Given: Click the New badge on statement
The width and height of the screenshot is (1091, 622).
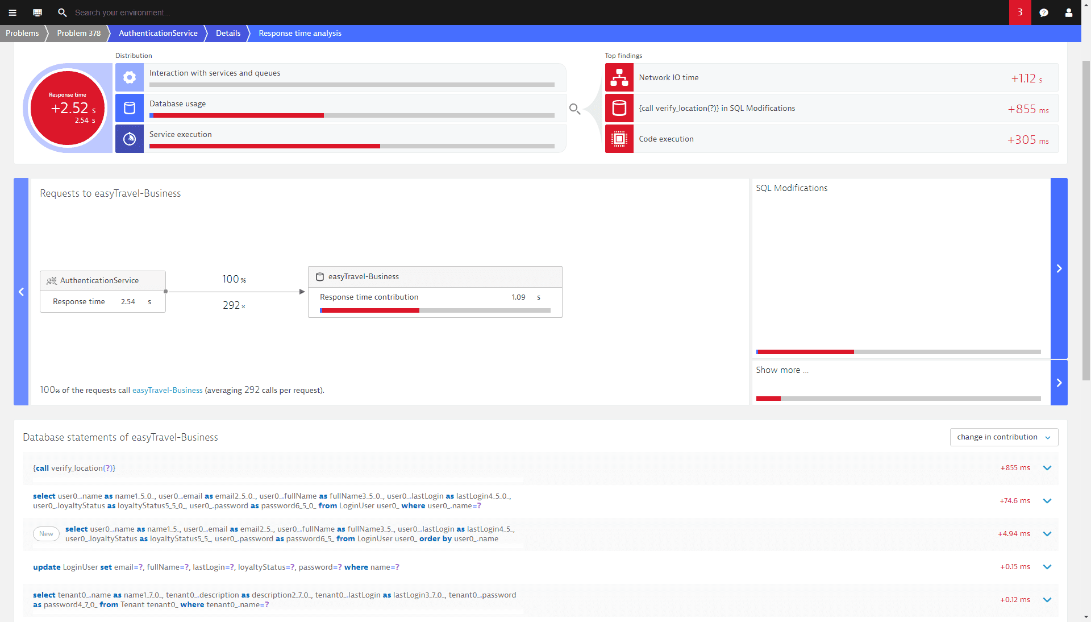Looking at the screenshot, I should point(46,534).
